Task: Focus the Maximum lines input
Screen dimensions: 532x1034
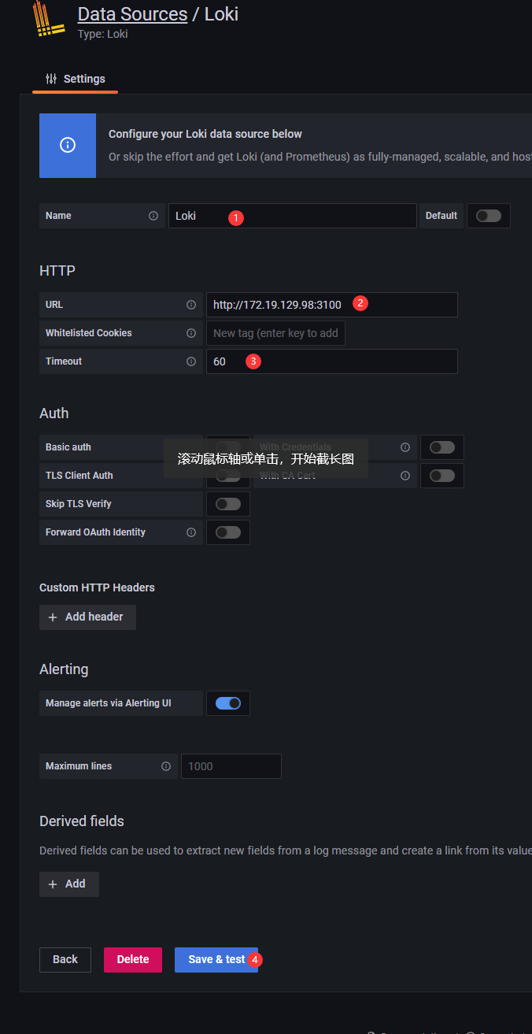Action: pos(231,766)
